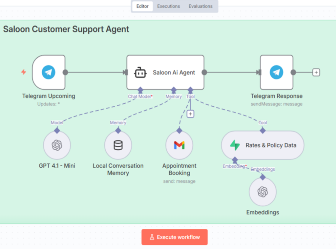Image resolution: width=336 pixels, height=252 pixels.
Task: Click the Saloon Customer Support Agent sticky title
Action: click(x=66, y=29)
